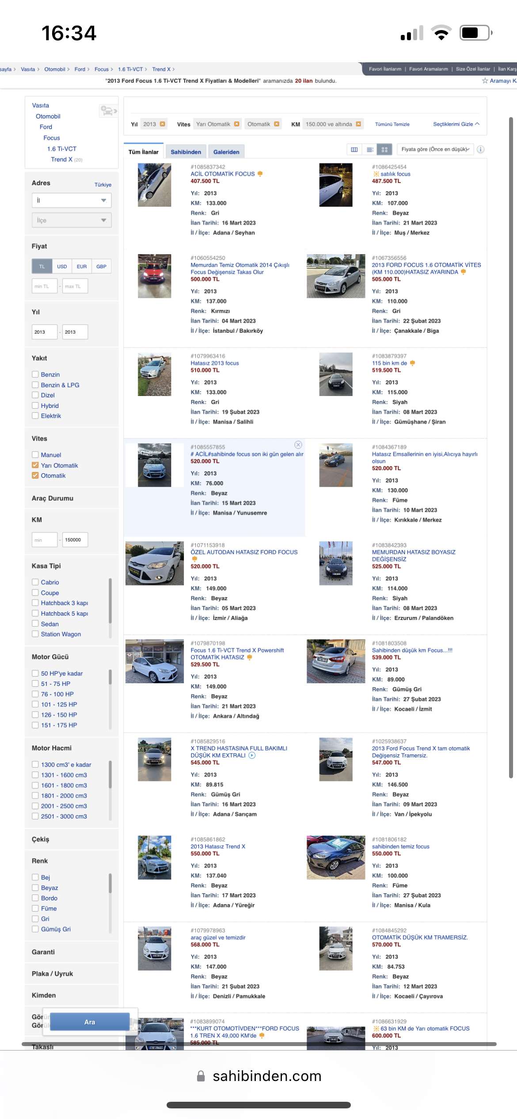Open the Hatasız 2013 focus listing
The width and height of the screenshot is (517, 1119).
click(x=215, y=363)
